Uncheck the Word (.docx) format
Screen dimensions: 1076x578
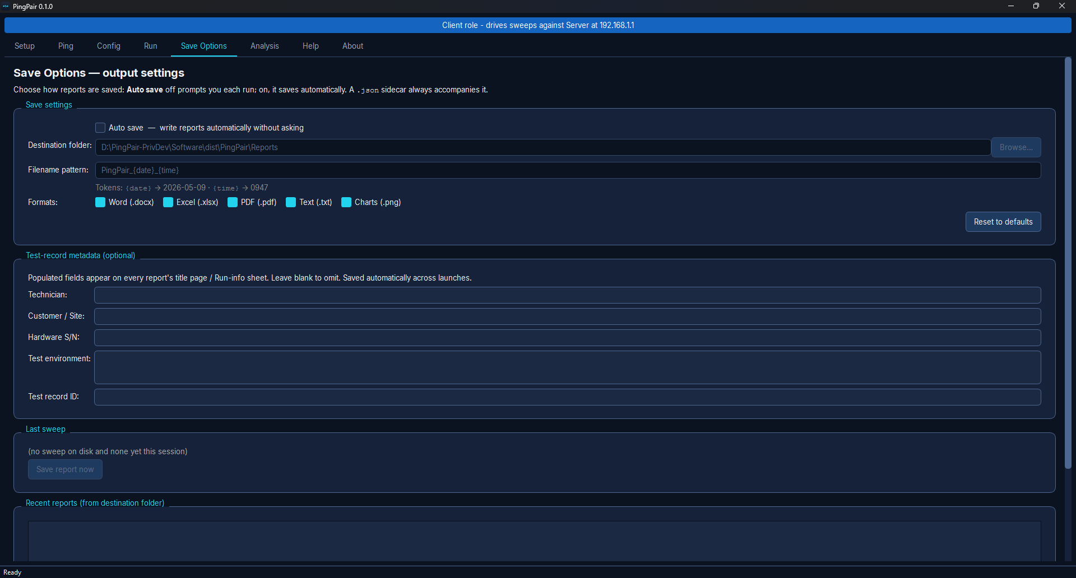click(x=100, y=202)
